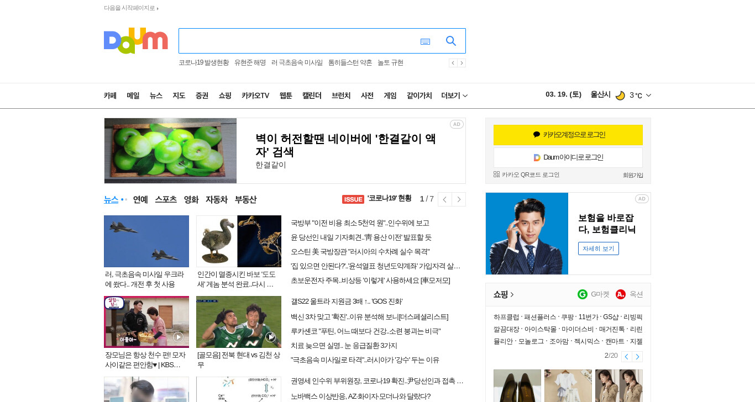
Task: Click the Gmarket green G icon
Action: (583, 294)
